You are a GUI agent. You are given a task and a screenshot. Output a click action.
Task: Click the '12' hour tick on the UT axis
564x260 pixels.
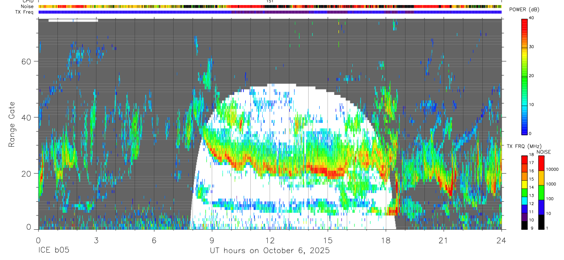click(270, 240)
